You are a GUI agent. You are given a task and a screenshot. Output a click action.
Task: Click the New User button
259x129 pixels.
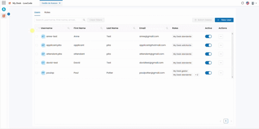coord(224,20)
